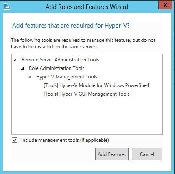This screenshot has width=175, height=174.
Task: Uncheck the Include management tools checkbox
Action: (x=14, y=140)
